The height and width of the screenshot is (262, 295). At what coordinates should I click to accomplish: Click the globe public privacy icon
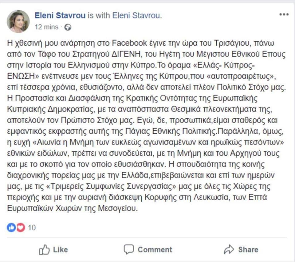68,27
